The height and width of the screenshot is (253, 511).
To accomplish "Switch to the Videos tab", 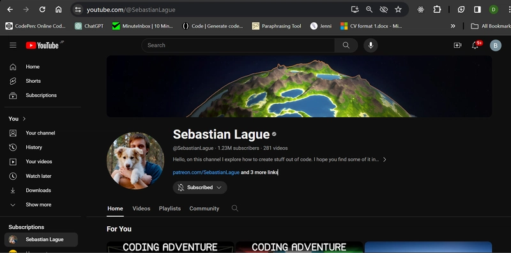I will tap(141, 208).
